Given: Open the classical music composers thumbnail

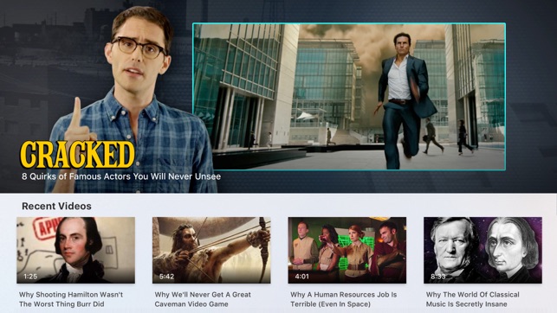Looking at the screenshot, I should coord(483,250).
